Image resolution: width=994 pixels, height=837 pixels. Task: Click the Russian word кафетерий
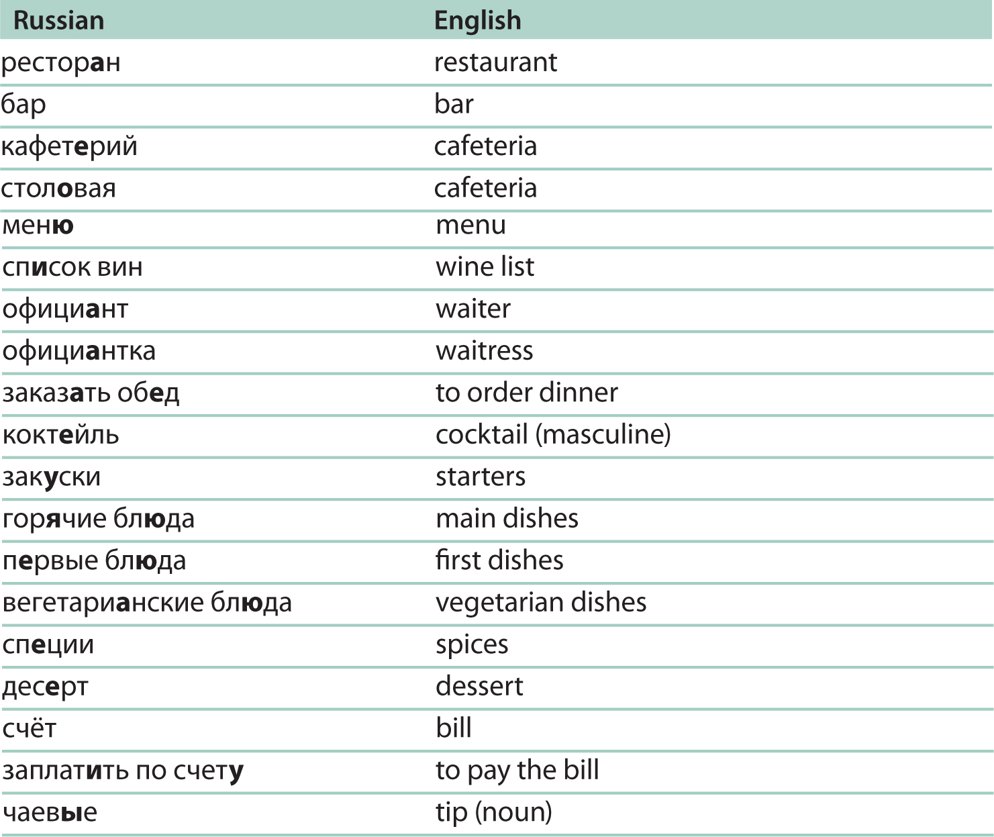[69, 146]
